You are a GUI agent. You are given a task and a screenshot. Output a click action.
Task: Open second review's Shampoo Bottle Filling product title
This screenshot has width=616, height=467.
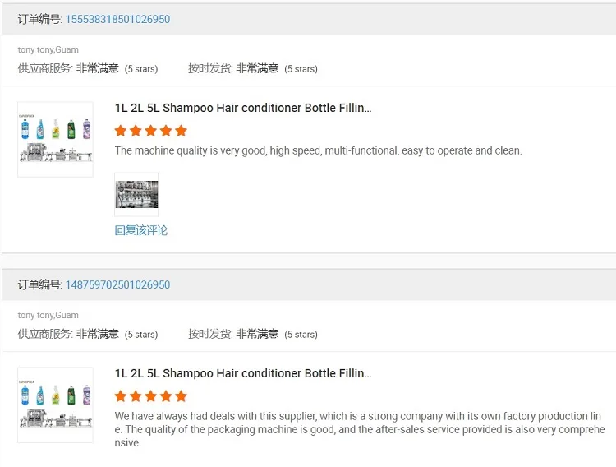[243, 373]
